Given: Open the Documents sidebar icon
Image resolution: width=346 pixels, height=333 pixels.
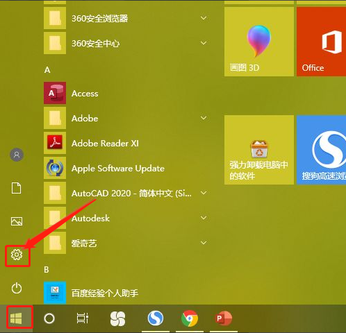Looking at the screenshot, I should pyautogui.click(x=17, y=188).
